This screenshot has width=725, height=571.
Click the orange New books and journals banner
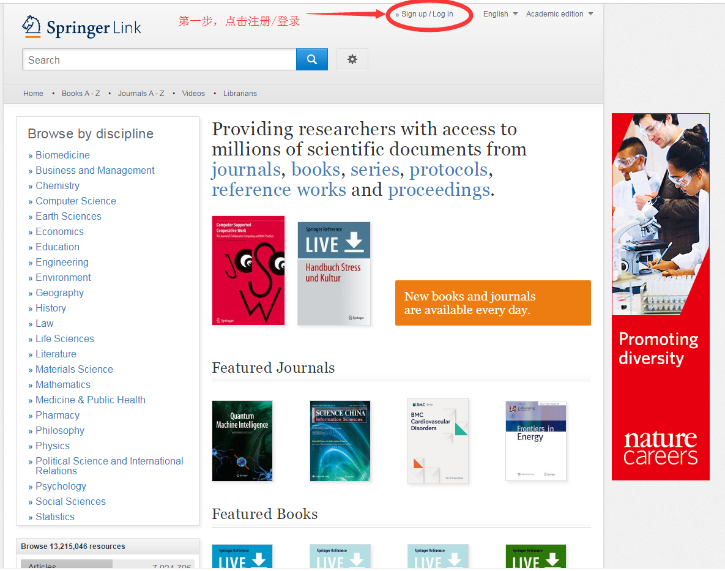coord(493,303)
